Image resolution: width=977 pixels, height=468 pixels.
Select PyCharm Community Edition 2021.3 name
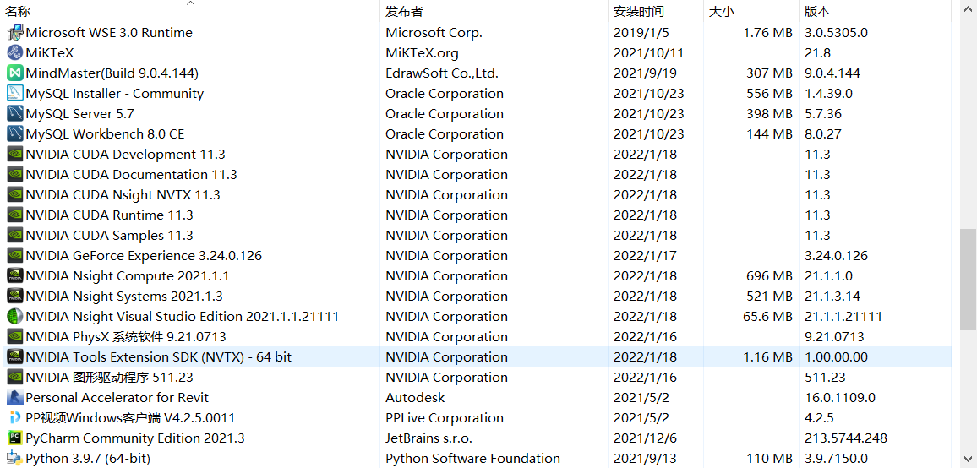pos(135,438)
